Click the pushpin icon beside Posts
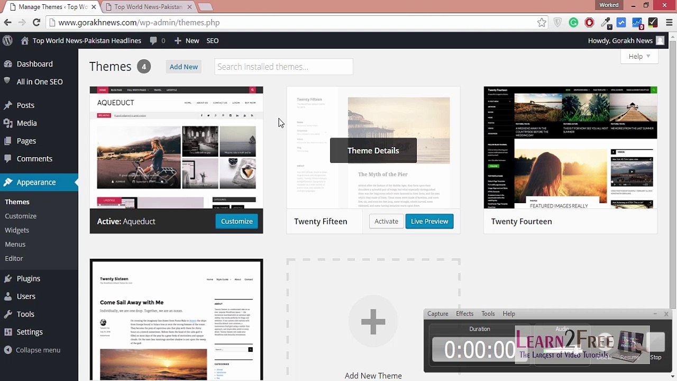 (x=8, y=105)
